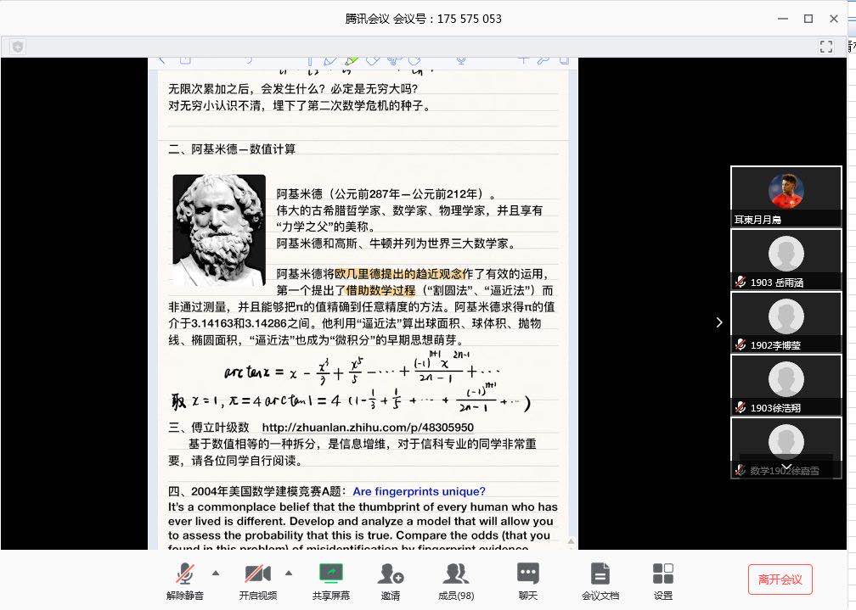Expand video options arrow next to 开启视频
Viewport: 856px width, 610px height.
click(x=289, y=573)
